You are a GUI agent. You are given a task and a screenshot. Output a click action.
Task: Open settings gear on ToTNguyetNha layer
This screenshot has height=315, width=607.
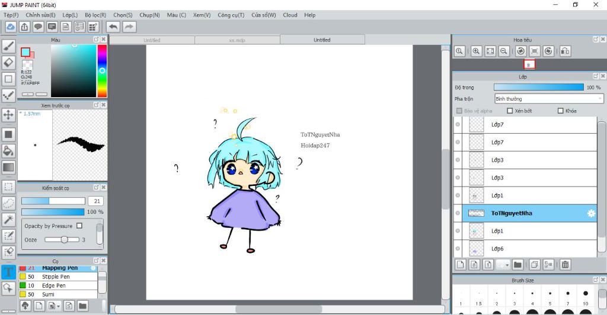point(591,213)
